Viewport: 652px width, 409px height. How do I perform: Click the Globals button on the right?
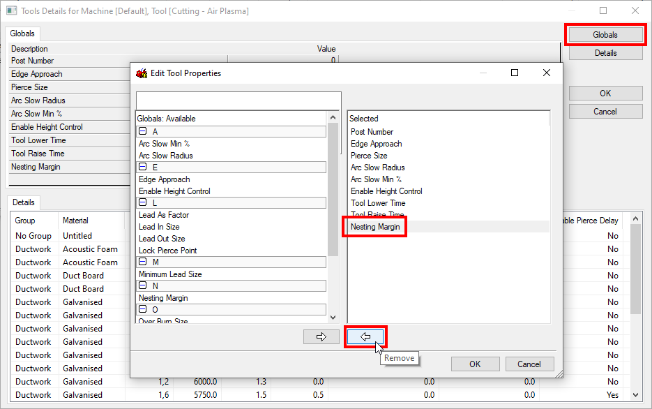tap(605, 34)
